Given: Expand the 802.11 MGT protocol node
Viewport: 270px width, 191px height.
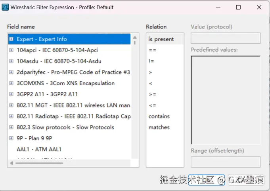Looking at the screenshot, I should coord(11,105).
